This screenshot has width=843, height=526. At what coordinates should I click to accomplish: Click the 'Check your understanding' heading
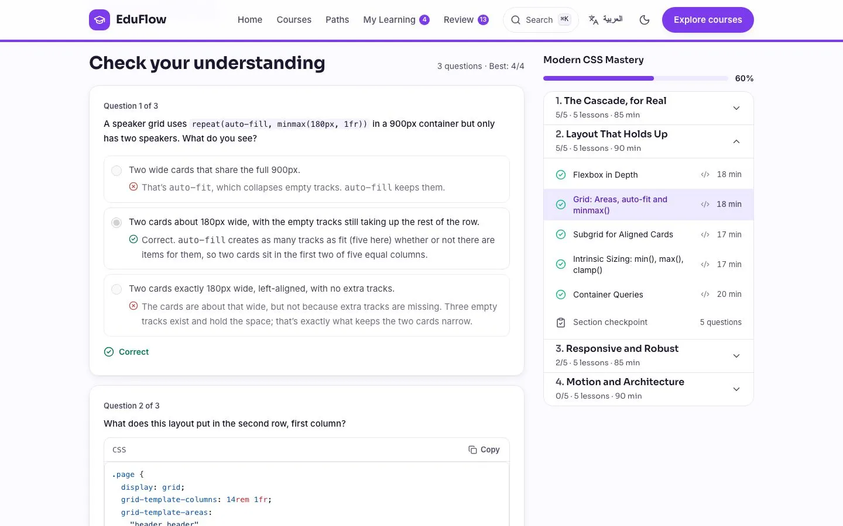coord(207,63)
